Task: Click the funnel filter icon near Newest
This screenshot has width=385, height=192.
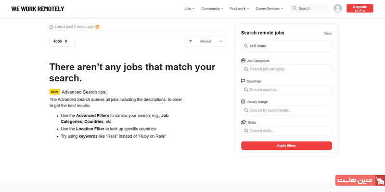Action: (190, 41)
